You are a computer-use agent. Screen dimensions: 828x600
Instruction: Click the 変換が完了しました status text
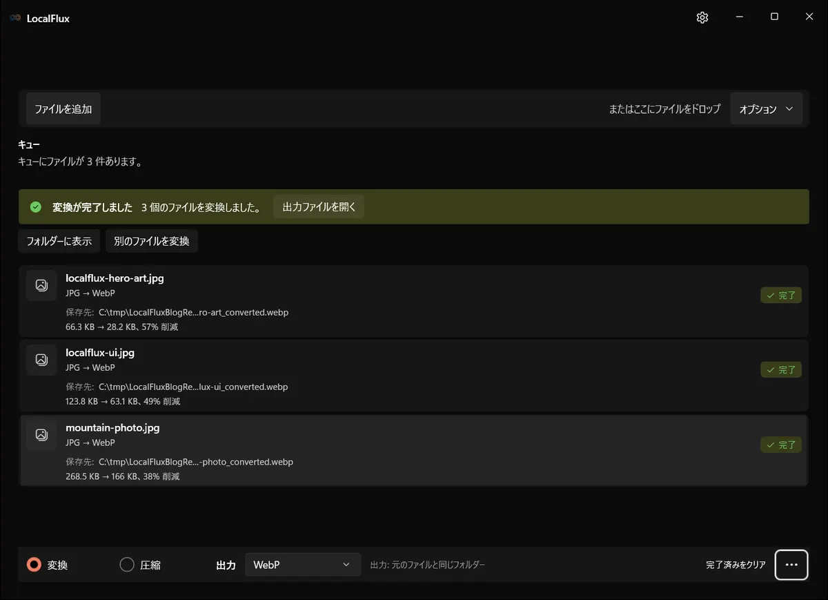pos(92,207)
